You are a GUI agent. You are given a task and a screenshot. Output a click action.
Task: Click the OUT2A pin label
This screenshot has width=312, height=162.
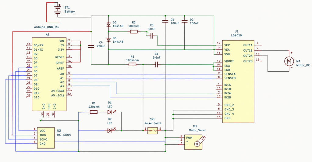click(248, 56)
